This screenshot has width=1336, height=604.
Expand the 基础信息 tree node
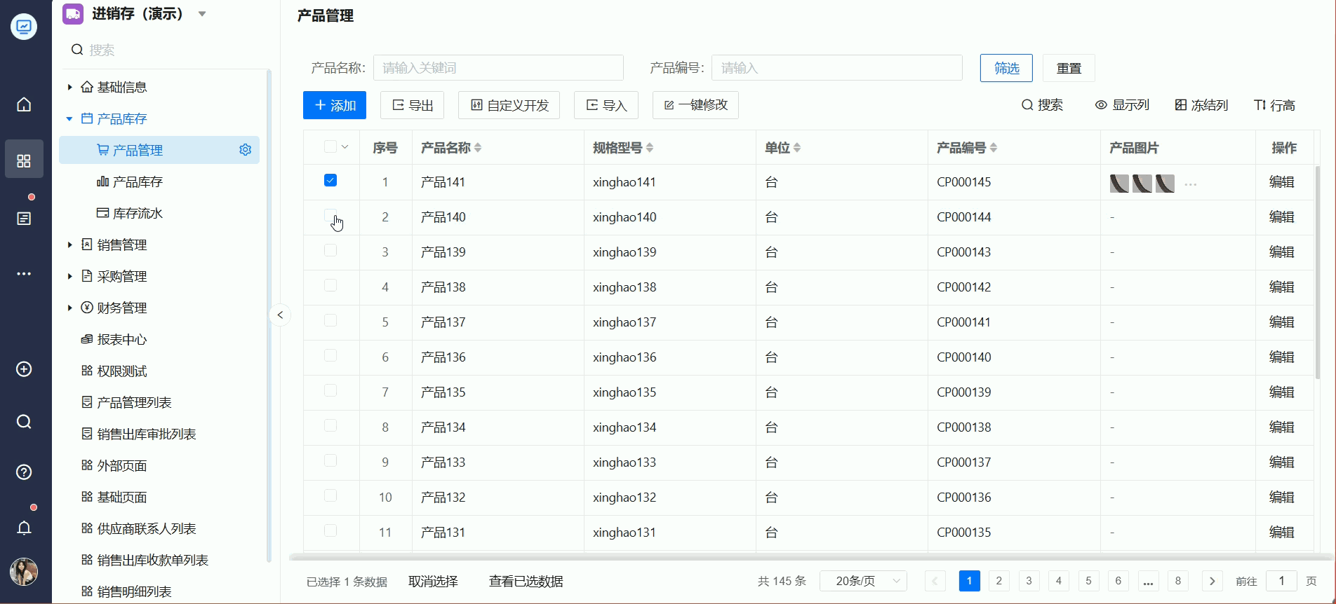[x=69, y=87]
